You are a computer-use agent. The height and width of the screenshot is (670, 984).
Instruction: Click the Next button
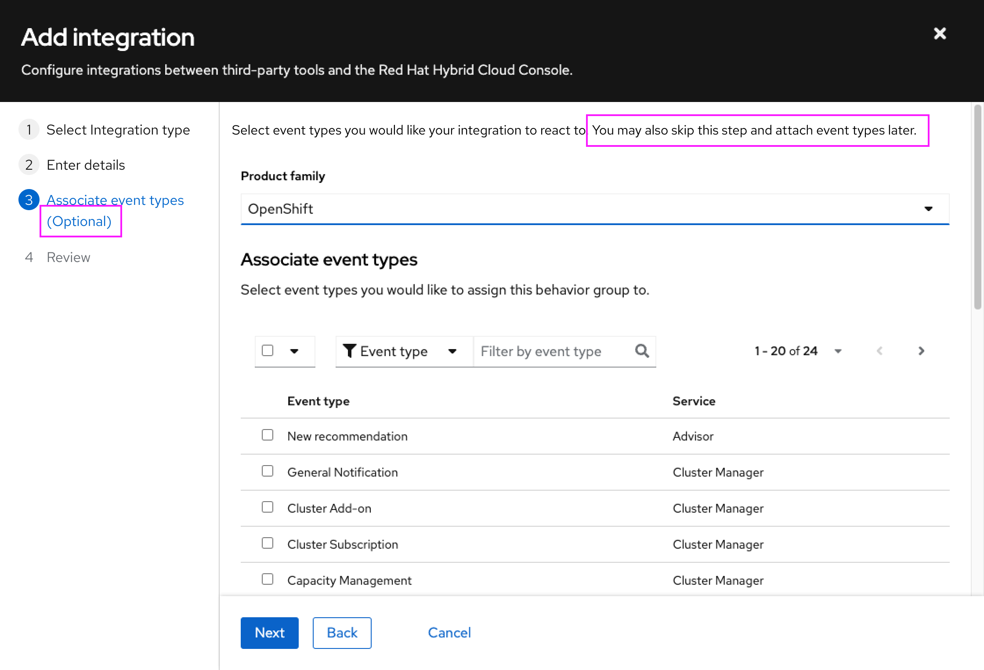269,633
